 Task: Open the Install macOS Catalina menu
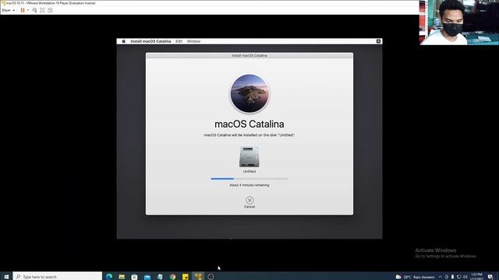150,41
